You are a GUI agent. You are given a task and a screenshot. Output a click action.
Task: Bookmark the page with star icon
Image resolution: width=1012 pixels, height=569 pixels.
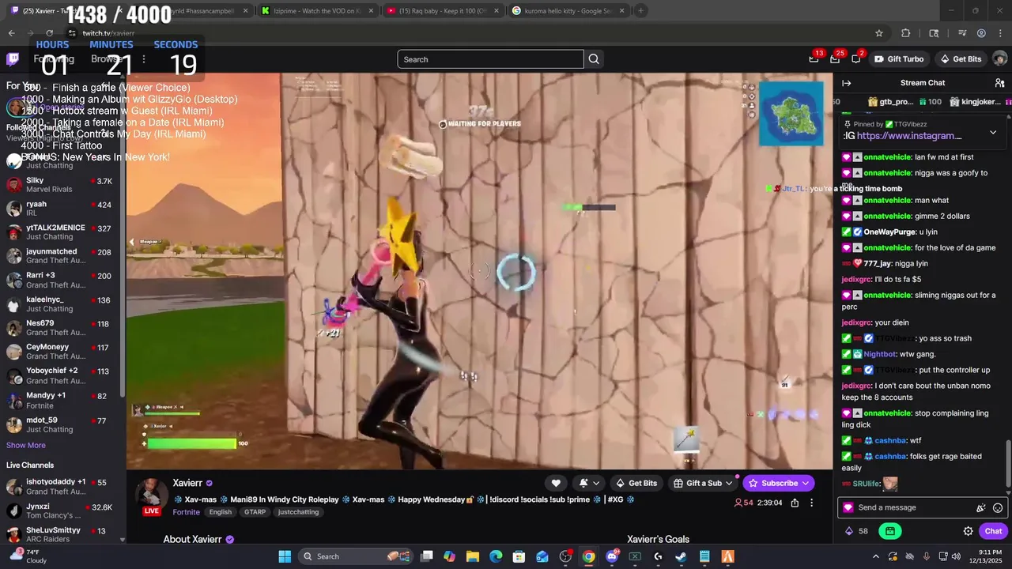click(879, 33)
